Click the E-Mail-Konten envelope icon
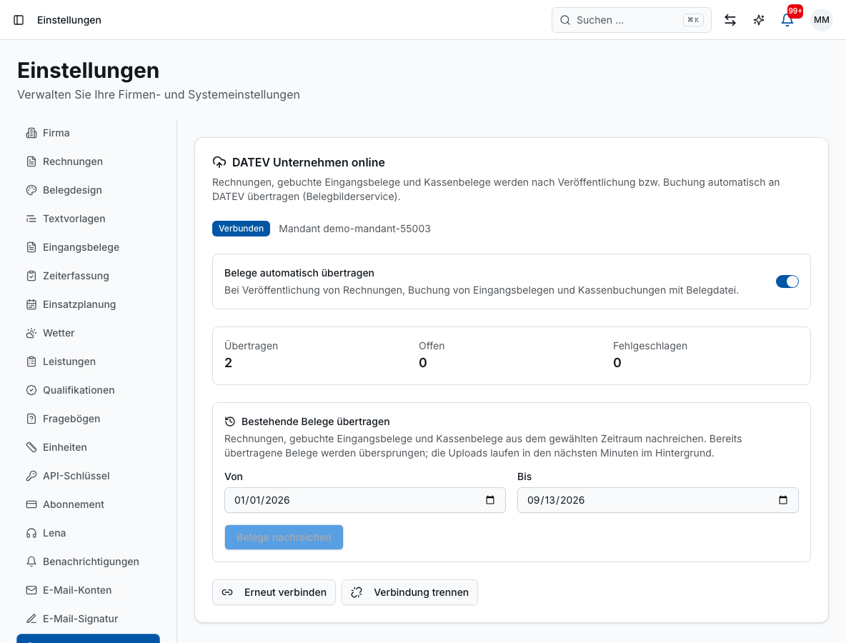The width and height of the screenshot is (846, 643). click(31, 590)
